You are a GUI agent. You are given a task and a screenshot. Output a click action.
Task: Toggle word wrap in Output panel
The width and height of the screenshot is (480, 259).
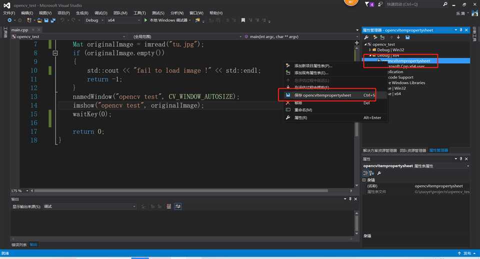178,206
